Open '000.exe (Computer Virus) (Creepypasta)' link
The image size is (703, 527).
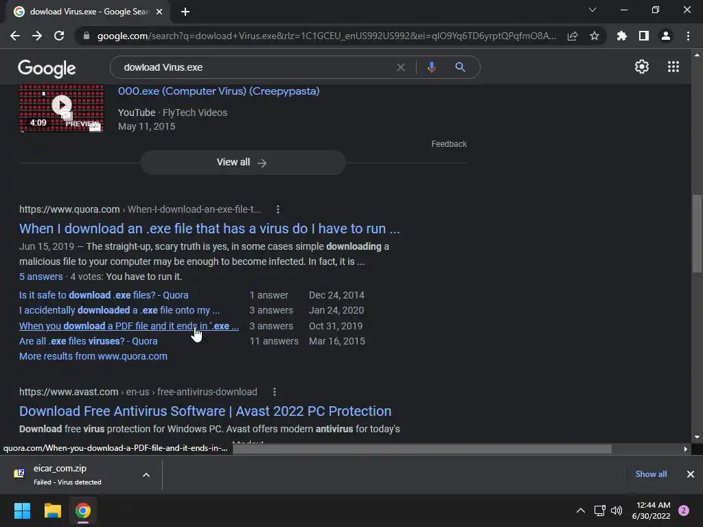click(x=219, y=91)
